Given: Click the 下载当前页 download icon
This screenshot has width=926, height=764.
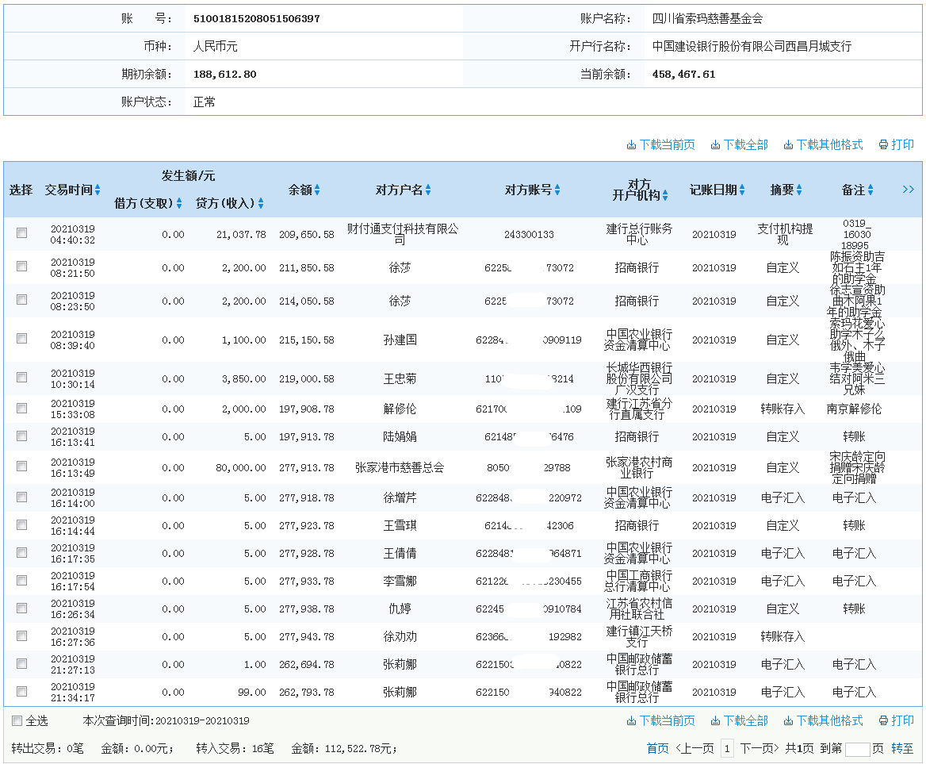Looking at the screenshot, I should [631, 145].
